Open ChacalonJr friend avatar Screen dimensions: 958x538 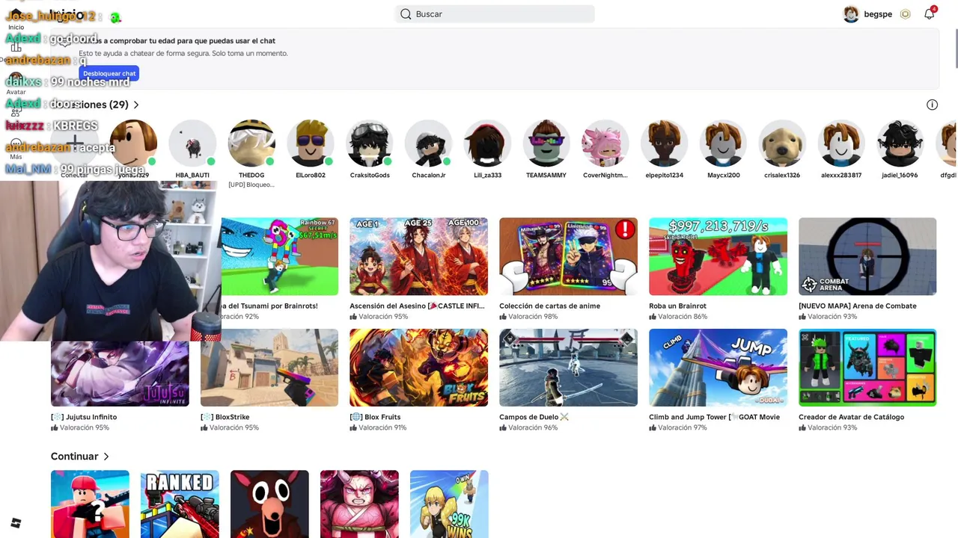click(x=429, y=143)
